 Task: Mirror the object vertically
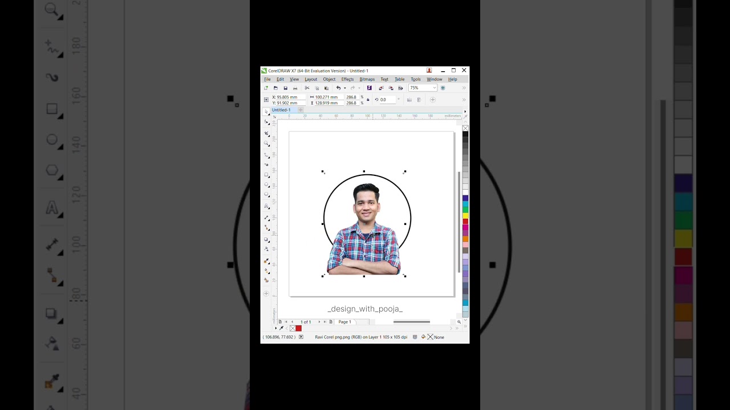419,100
